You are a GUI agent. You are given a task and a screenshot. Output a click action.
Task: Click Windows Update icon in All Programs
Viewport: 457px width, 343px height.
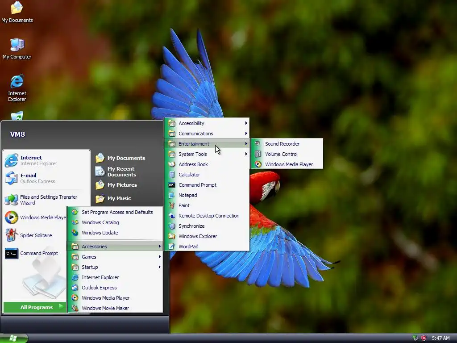pos(75,232)
